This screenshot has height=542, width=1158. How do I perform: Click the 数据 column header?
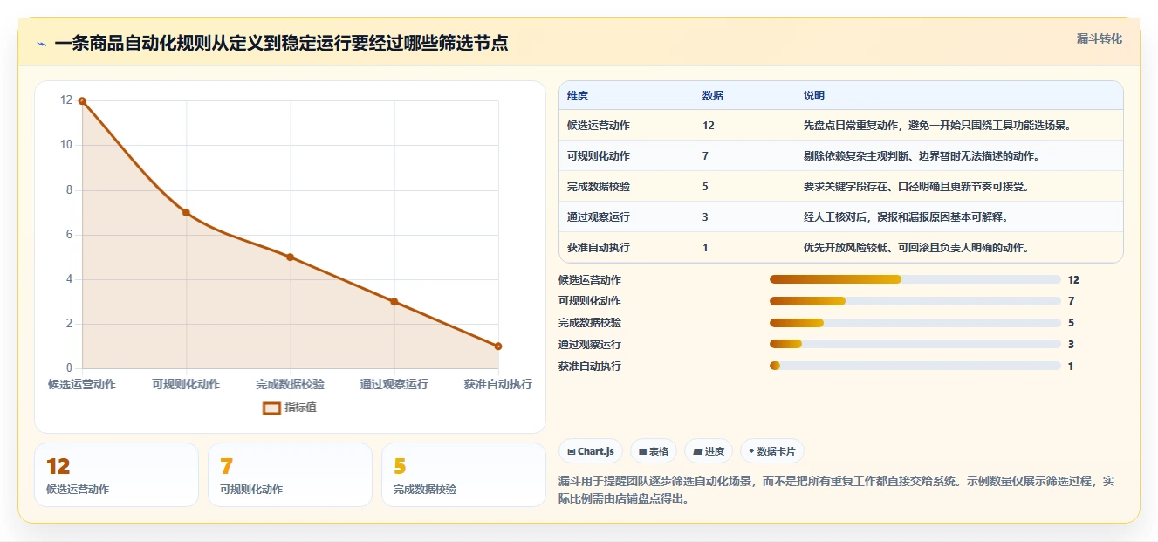712,96
